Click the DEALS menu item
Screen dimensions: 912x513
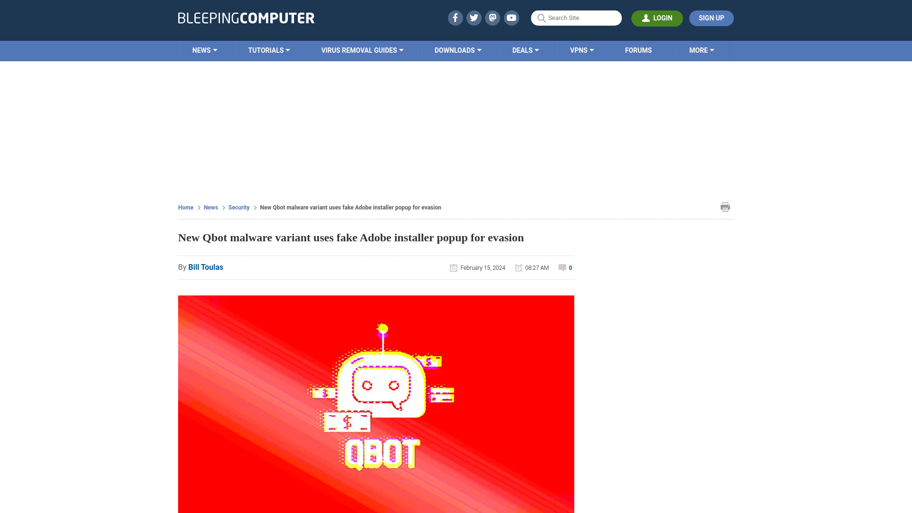click(525, 50)
